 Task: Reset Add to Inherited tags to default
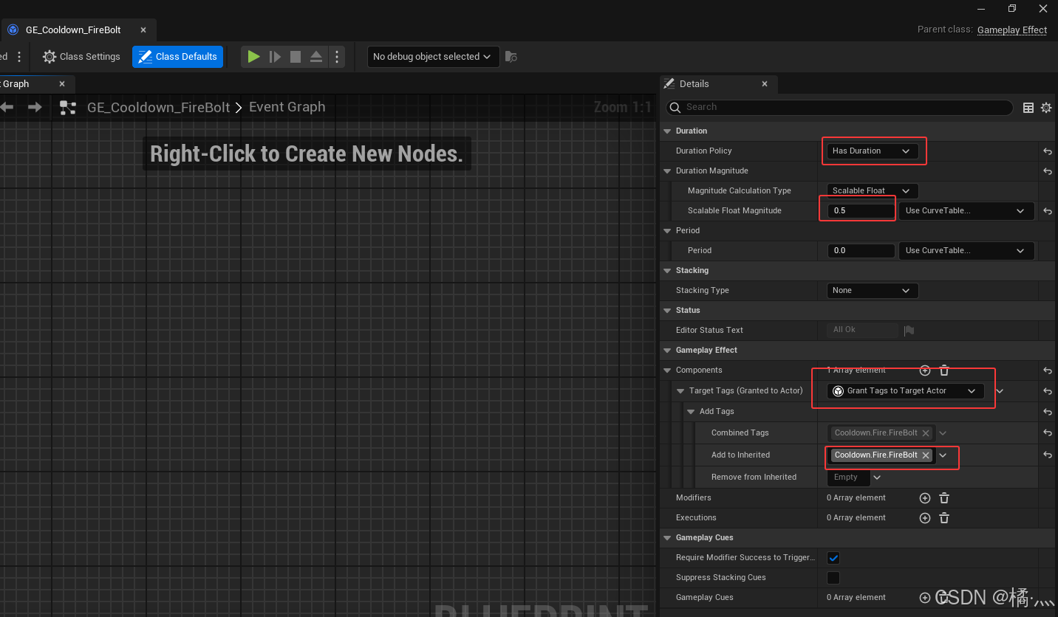click(x=1047, y=455)
